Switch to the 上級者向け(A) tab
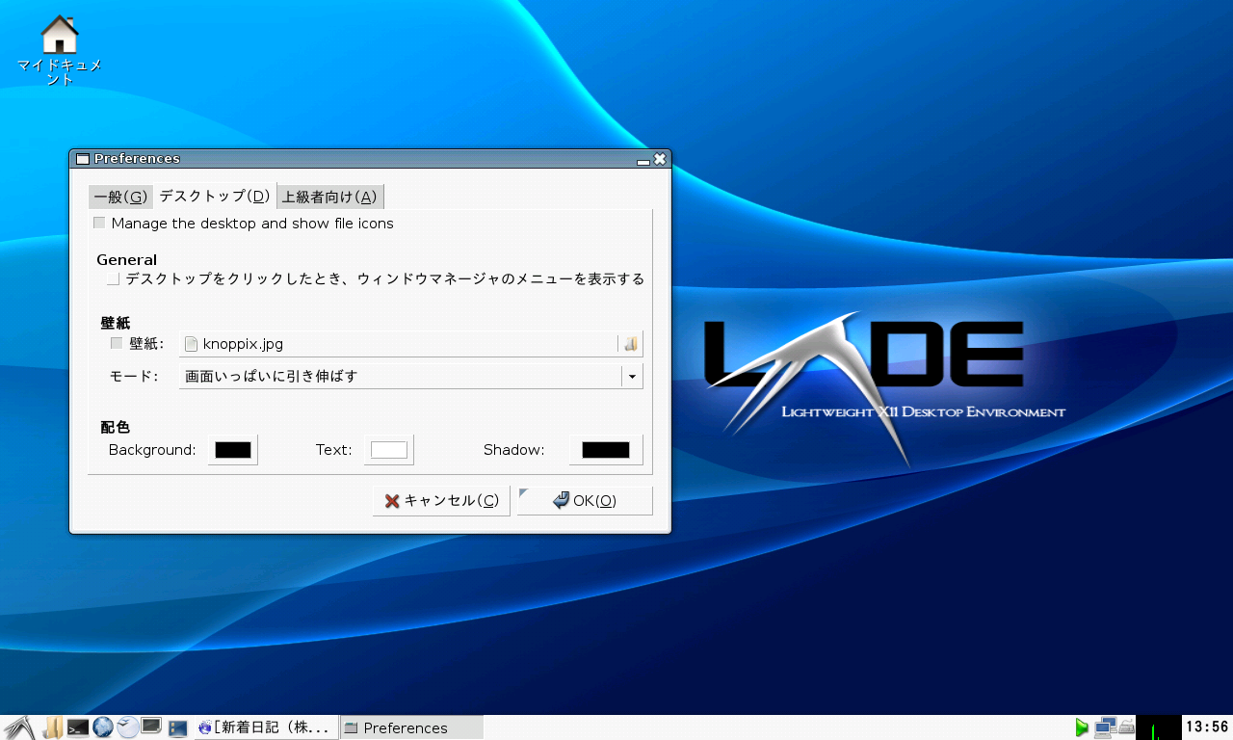The image size is (1233, 740). point(329,198)
